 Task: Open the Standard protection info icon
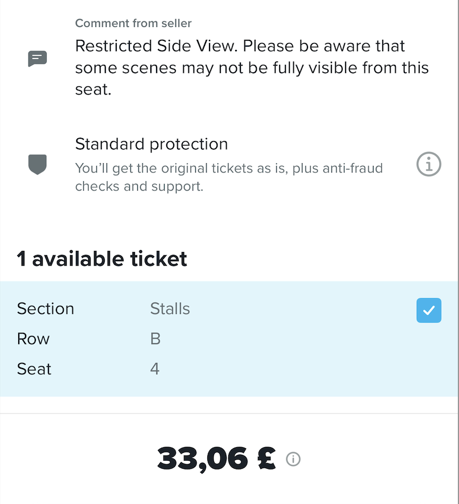pos(429,165)
